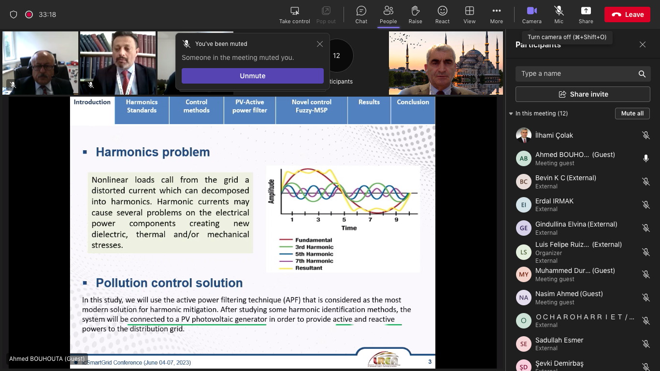
Task: Click the Share invite button
Action: (x=583, y=94)
